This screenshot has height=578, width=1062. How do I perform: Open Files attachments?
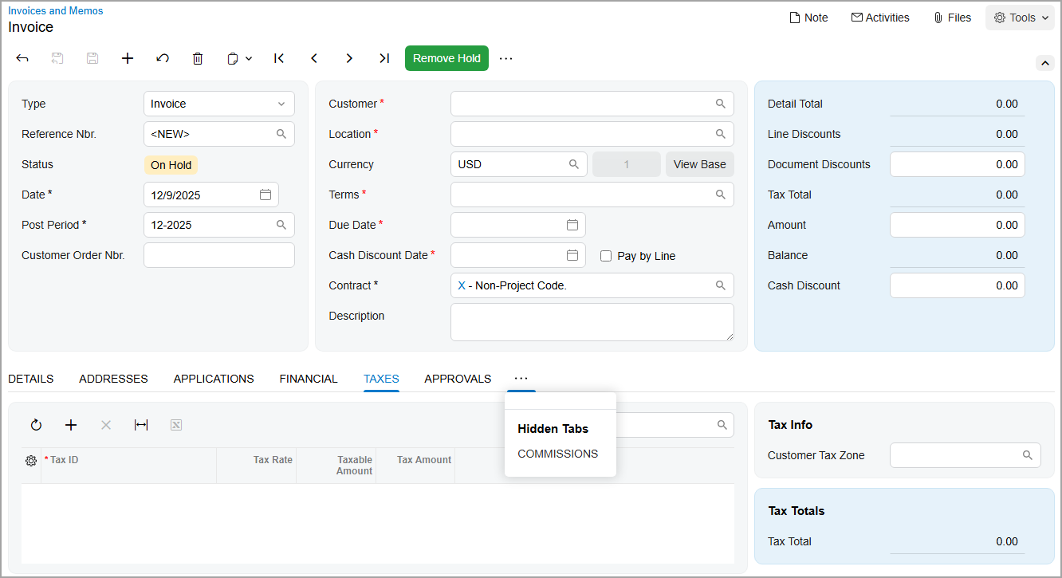(952, 18)
